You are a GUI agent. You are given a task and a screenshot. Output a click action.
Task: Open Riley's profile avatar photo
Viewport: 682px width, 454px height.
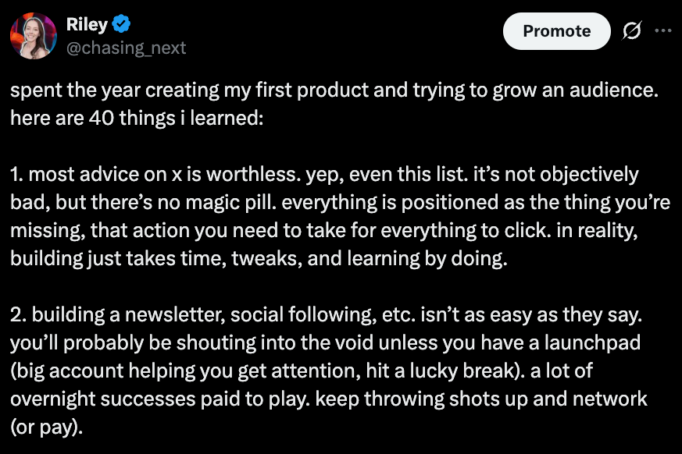pos(34,37)
